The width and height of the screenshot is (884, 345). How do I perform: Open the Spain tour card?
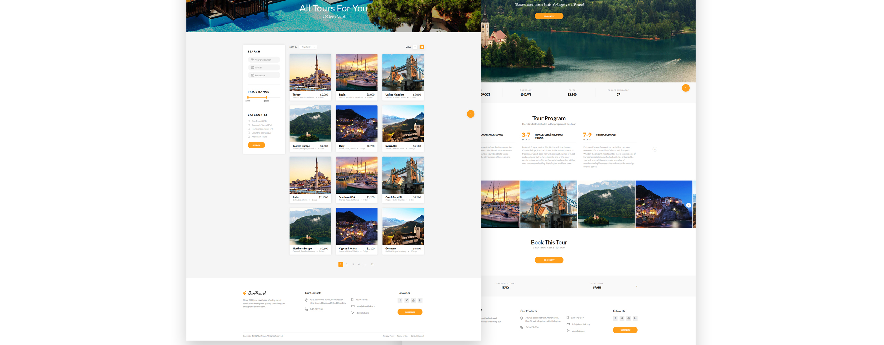357,77
